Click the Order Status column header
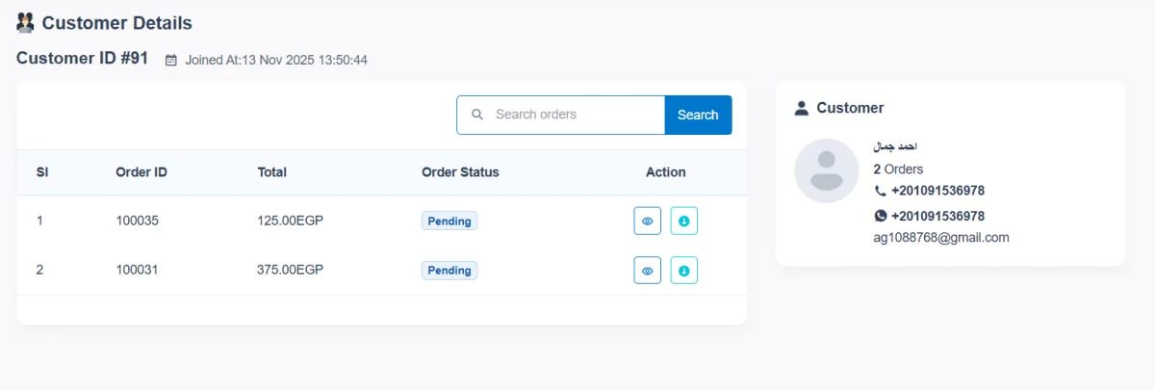Image resolution: width=1155 pixels, height=390 pixels. [x=460, y=172]
